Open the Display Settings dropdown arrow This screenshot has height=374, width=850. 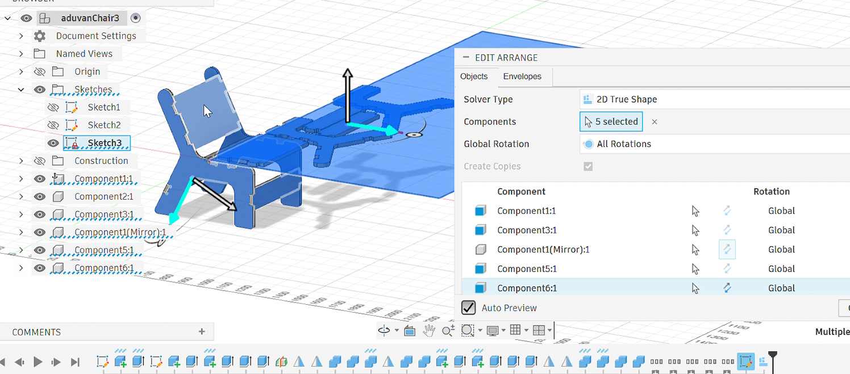(503, 331)
